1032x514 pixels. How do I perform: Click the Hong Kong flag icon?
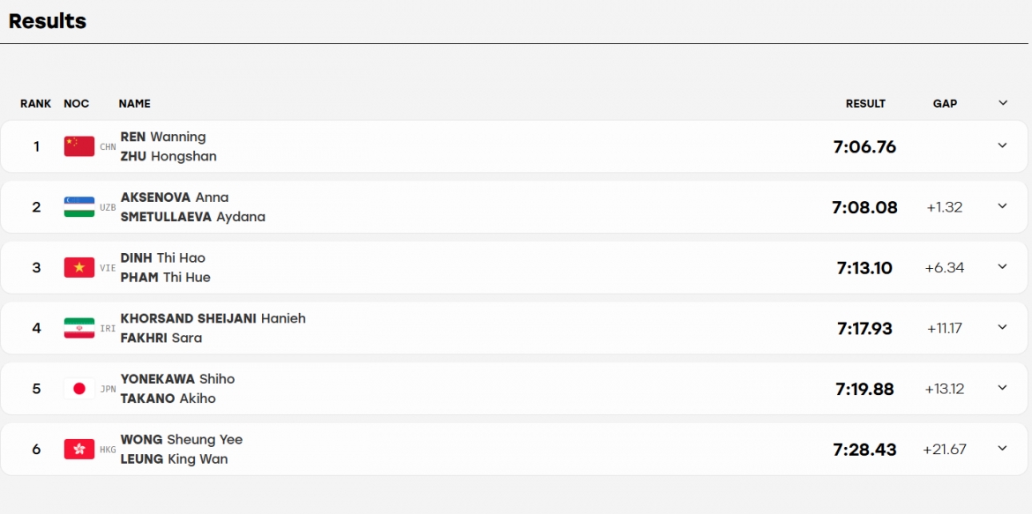pos(79,449)
